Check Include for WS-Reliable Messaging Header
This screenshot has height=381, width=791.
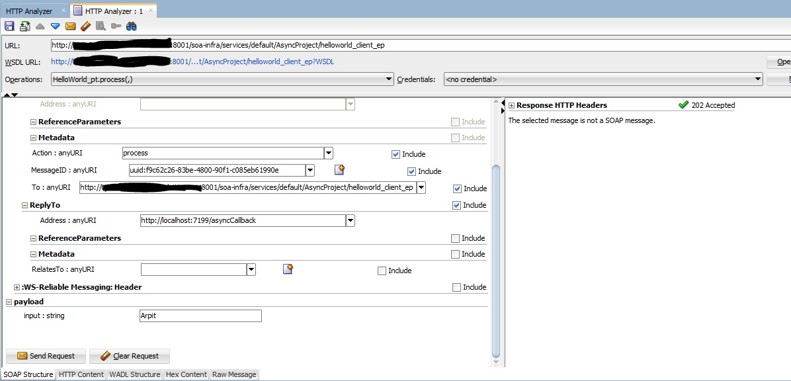pos(455,286)
